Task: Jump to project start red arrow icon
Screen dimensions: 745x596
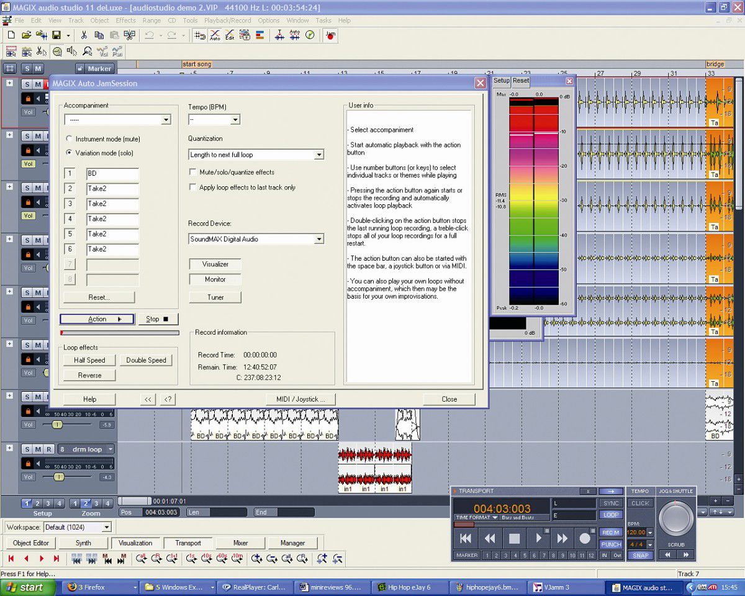Action: [x=11, y=559]
